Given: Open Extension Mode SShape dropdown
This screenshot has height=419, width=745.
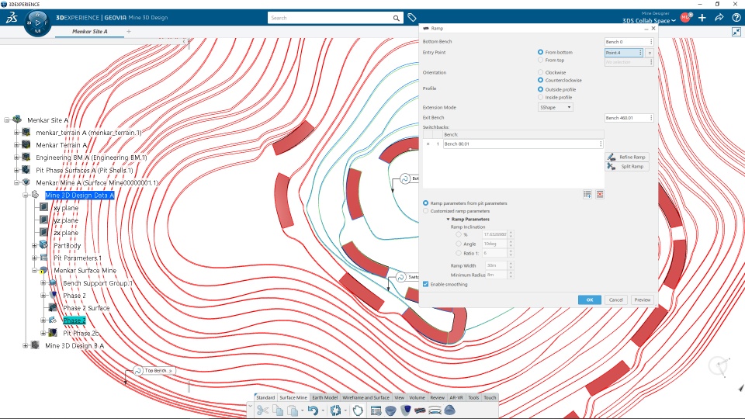Looking at the screenshot, I should (x=556, y=107).
